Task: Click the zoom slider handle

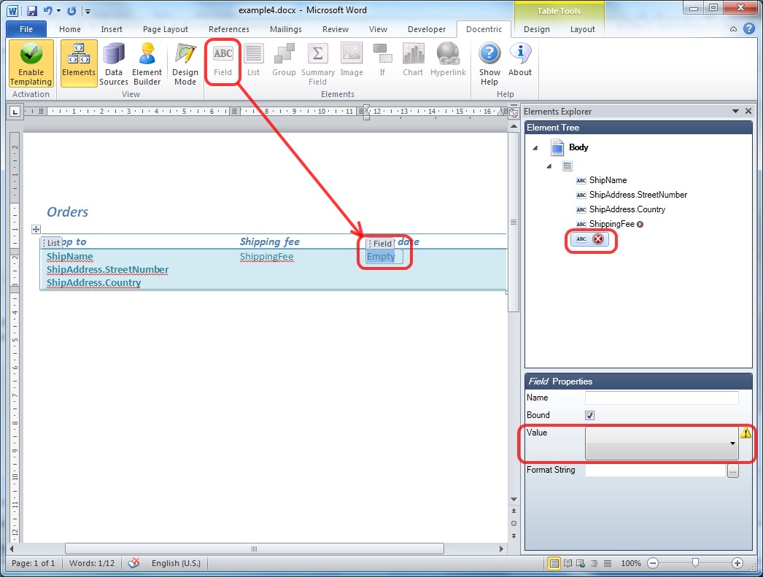Action: [695, 563]
